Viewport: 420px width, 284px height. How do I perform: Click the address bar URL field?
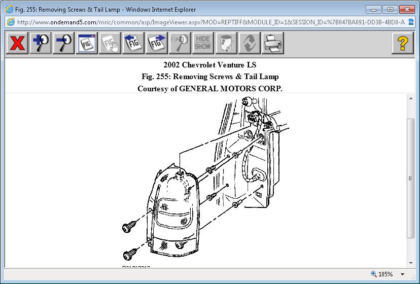pyautogui.click(x=211, y=22)
